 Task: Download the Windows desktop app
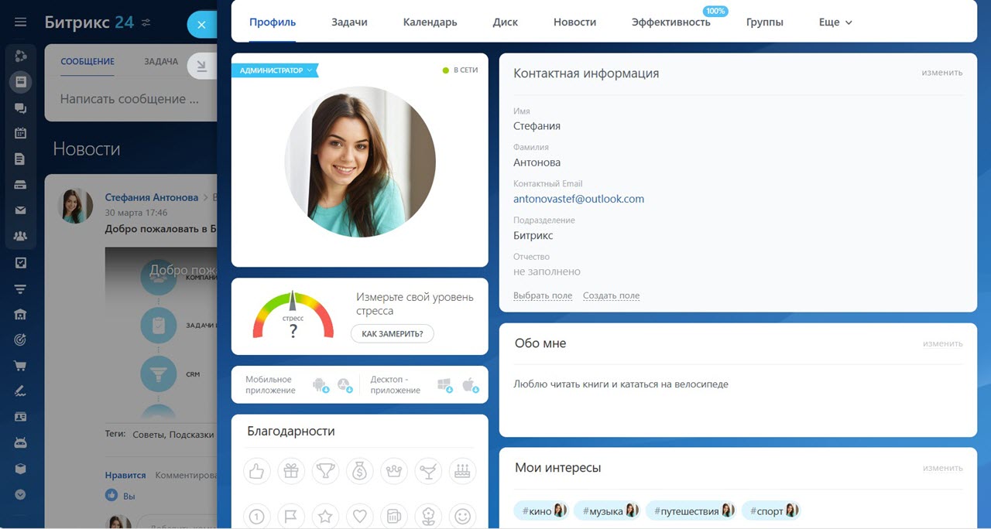[444, 384]
